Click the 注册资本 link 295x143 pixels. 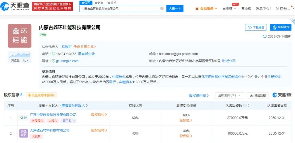point(274,77)
